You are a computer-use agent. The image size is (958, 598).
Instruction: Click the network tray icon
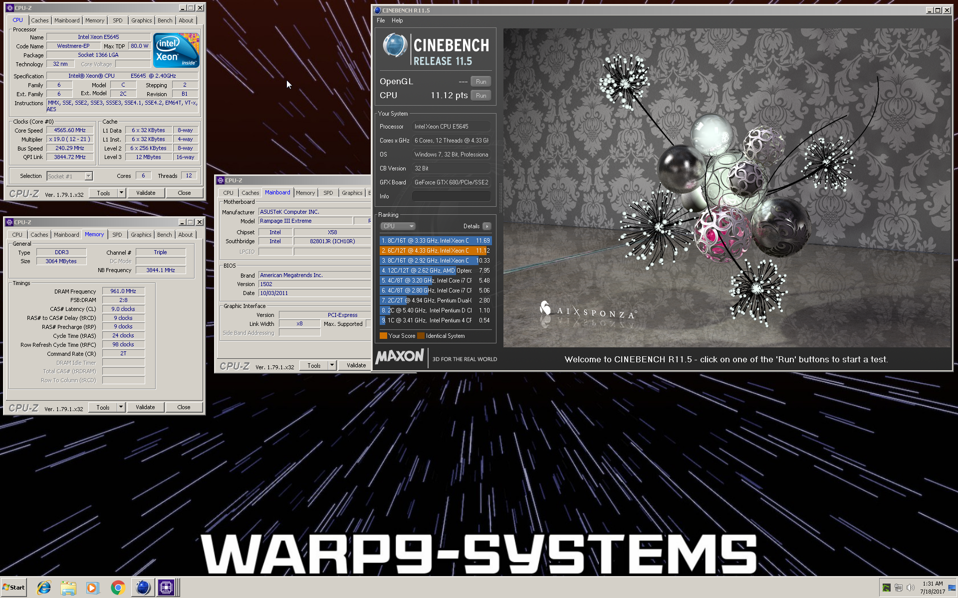click(899, 588)
